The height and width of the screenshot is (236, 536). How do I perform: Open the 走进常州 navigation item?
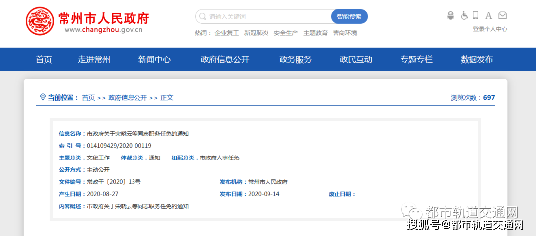pos(94,59)
